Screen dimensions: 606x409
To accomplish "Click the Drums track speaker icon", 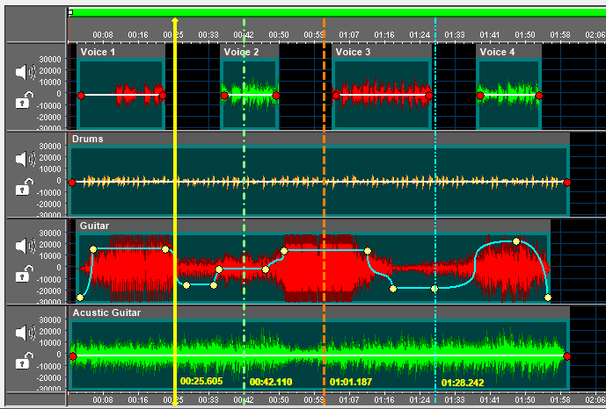I will pyautogui.click(x=26, y=160).
